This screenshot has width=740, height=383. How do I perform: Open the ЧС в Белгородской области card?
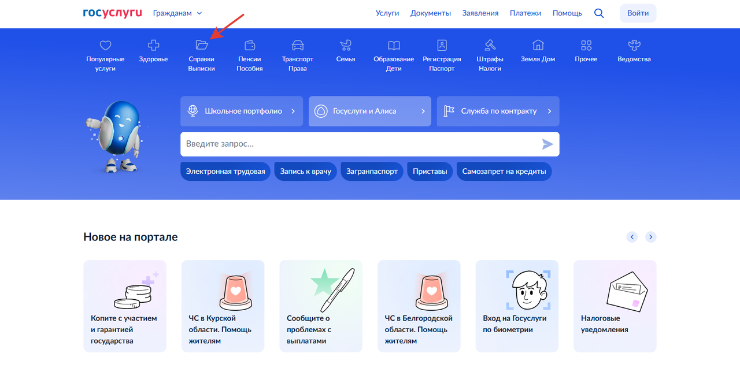coord(419,306)
